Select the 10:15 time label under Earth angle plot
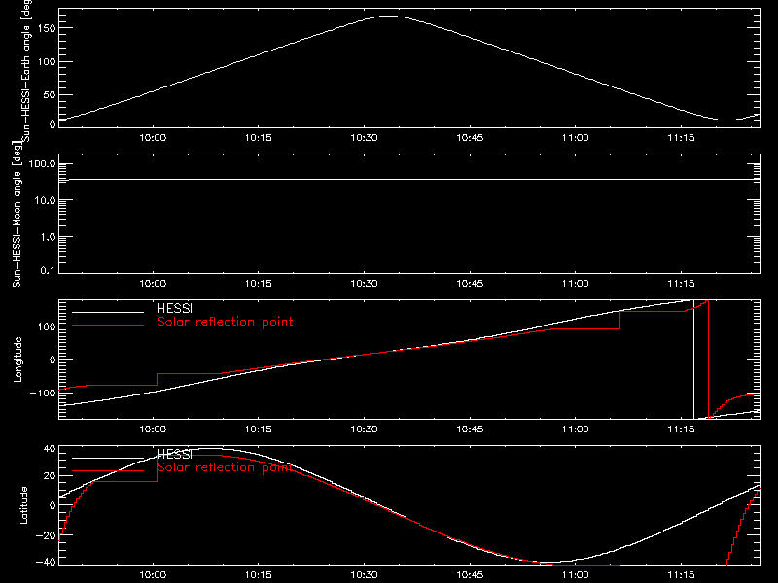 [259, 138]
